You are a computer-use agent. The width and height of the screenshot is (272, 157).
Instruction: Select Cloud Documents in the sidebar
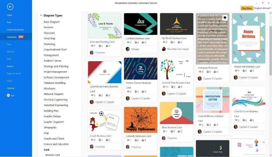pos(16,30)
